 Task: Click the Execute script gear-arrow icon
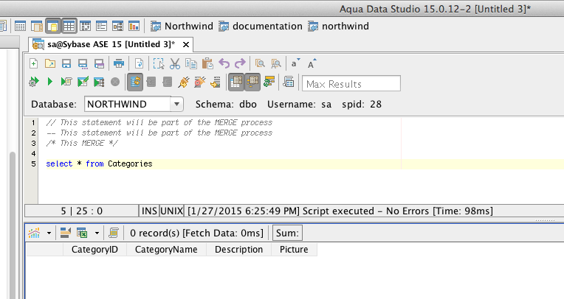pyautogui.click(x=34, y=82)
